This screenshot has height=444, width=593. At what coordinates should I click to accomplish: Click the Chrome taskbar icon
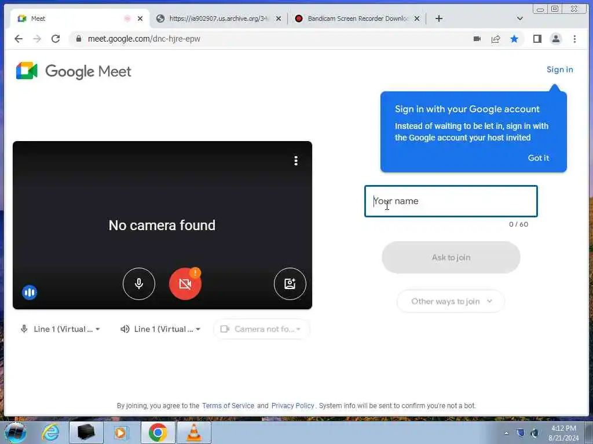click(x=158, y=432)
